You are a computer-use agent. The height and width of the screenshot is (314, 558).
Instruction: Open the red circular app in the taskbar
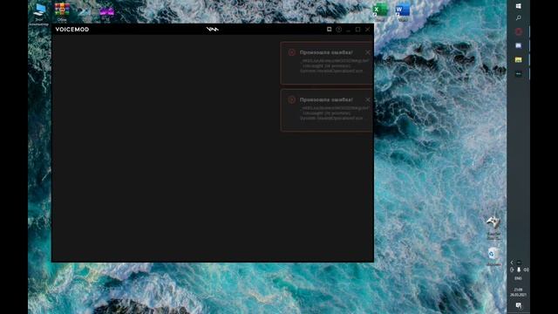point(519,31)
